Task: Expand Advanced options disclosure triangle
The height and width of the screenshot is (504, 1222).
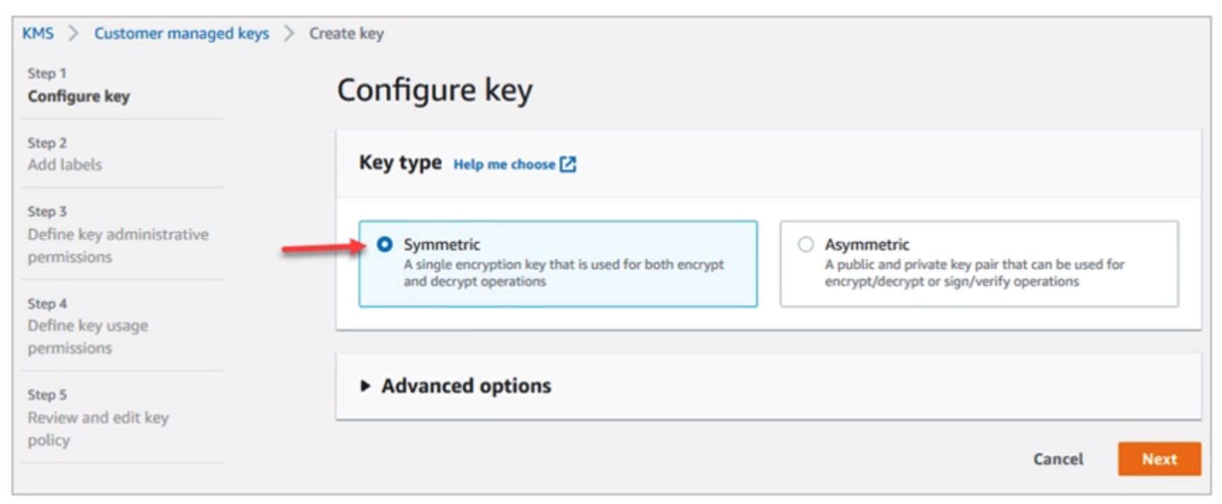Action: (365, 386)
